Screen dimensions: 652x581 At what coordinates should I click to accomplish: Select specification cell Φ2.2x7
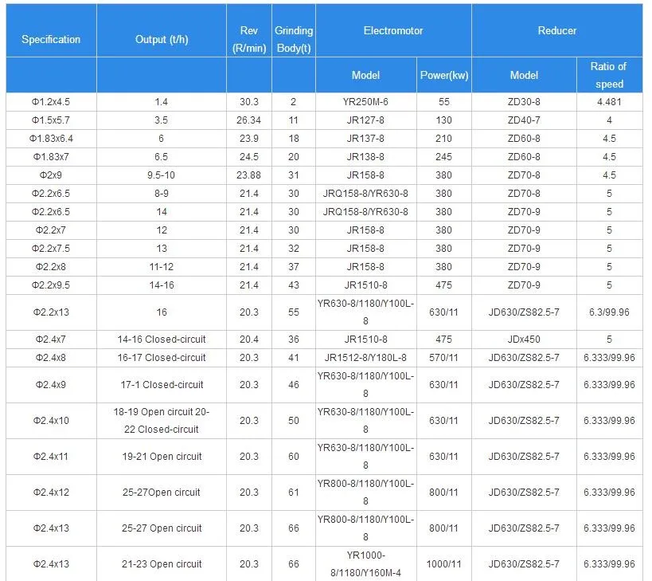coord(51,230)
